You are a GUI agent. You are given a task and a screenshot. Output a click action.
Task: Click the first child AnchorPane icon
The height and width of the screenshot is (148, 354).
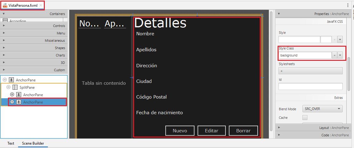click(18, 95)
